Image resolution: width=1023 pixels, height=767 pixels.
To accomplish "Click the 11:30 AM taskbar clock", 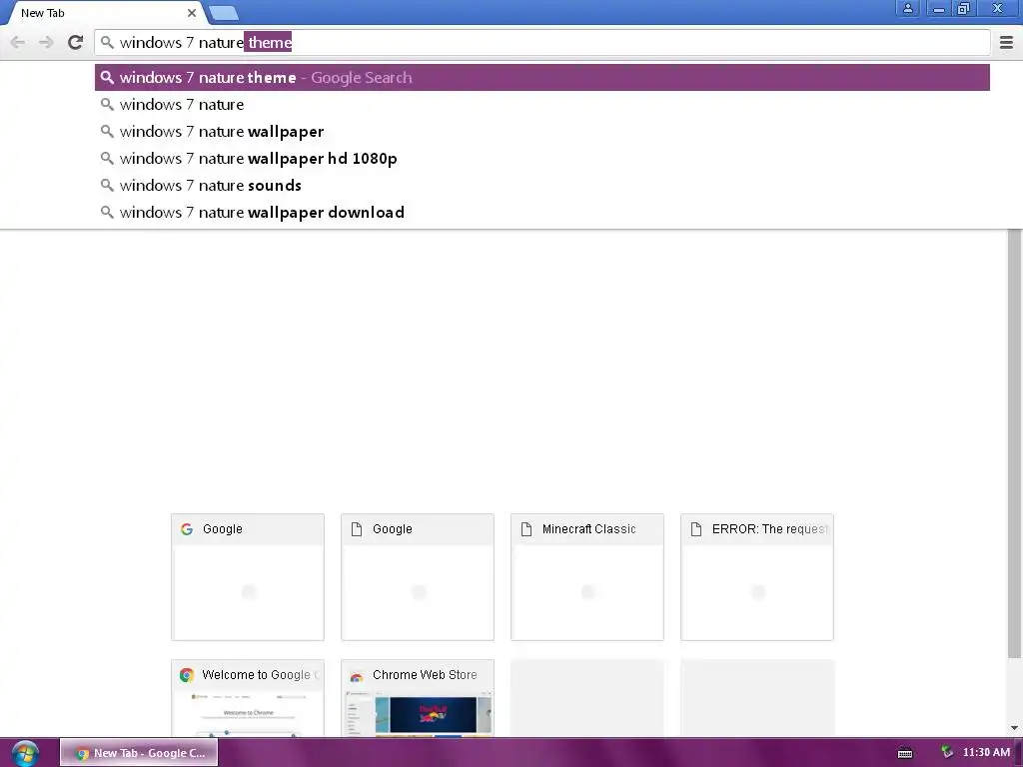I will point(986,753).
